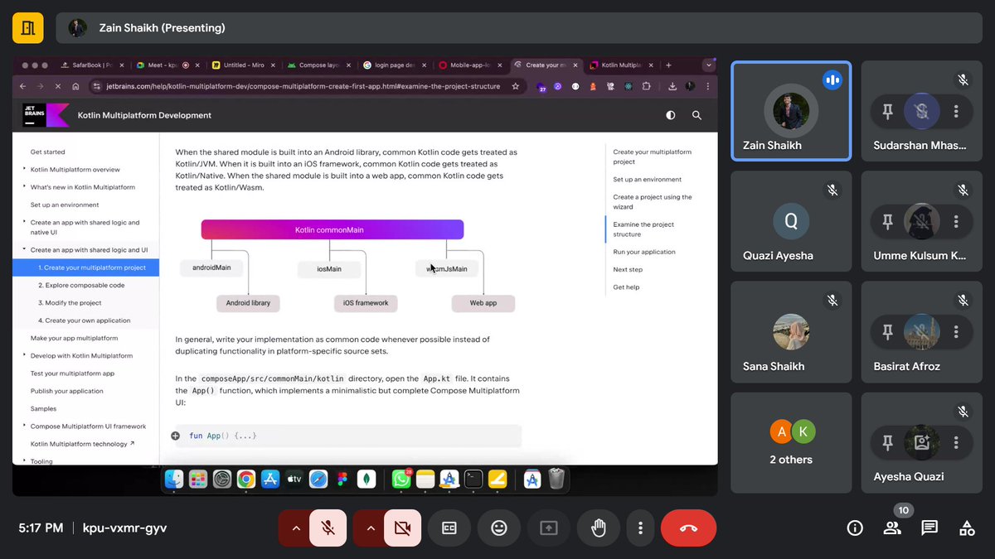Click the Chrome address bar URL
995x559 pixels.
(x=303, y=86)
